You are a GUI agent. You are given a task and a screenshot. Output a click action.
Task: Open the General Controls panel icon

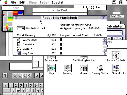[116, 55]
